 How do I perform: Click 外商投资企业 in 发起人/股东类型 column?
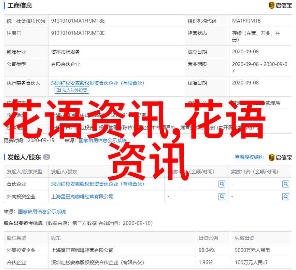pos(21,197)
